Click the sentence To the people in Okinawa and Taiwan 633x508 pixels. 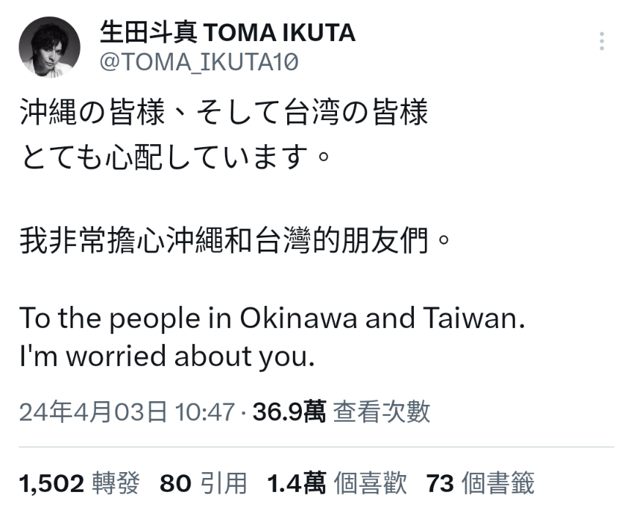click(272, 318)
